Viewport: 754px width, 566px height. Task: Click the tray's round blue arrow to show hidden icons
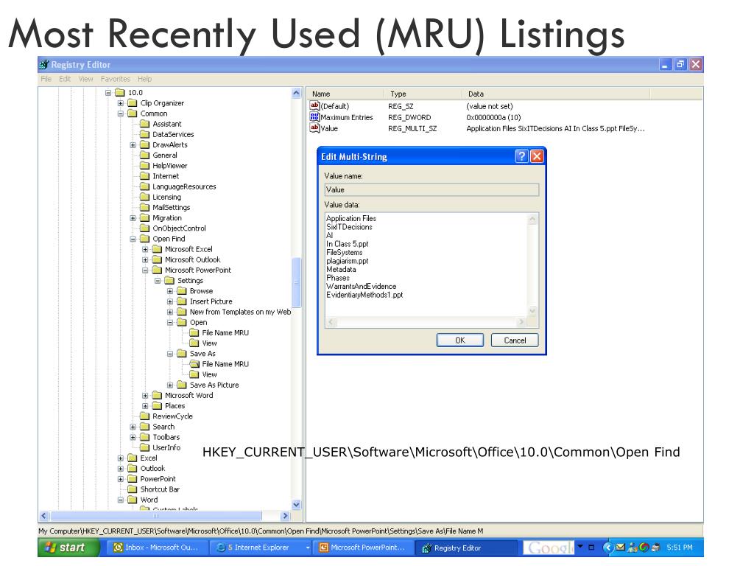(x=608, y=548)
